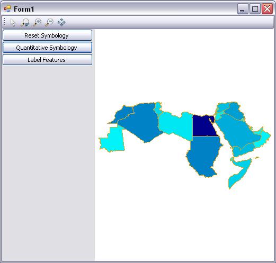The image size is (276, 263).
Task: Click Reset Symbology button
Action: pyautogui.click(x=47, y=35)
